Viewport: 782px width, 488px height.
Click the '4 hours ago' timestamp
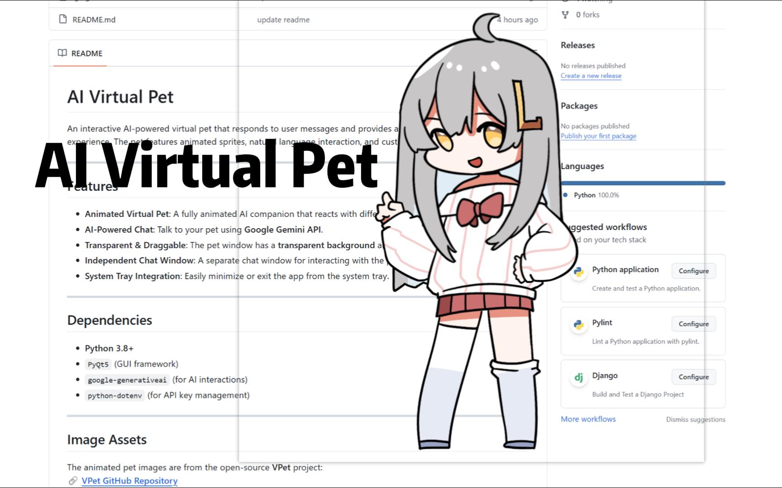[x=517, y=19]
